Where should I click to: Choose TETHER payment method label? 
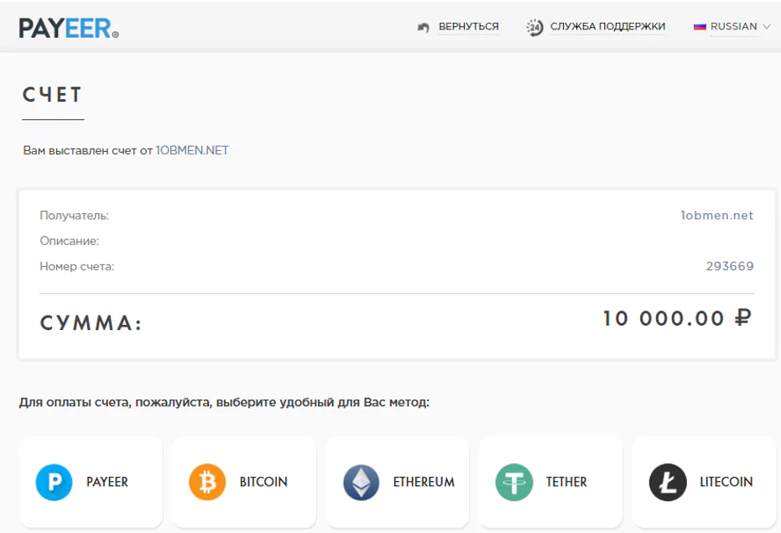point(566,482)
